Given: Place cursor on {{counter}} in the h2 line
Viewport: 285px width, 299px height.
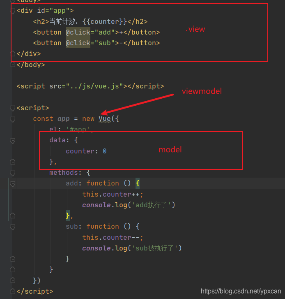Looking at the screenshot, I should click(105, 21).
